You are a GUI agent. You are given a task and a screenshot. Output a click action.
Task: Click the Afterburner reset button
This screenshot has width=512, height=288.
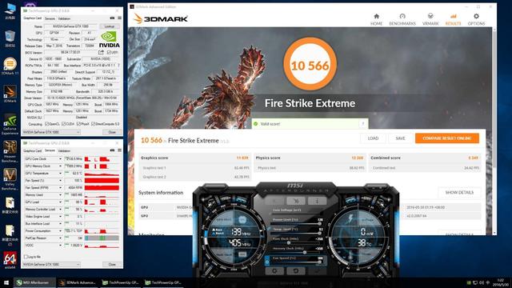[x=295, y=270]
